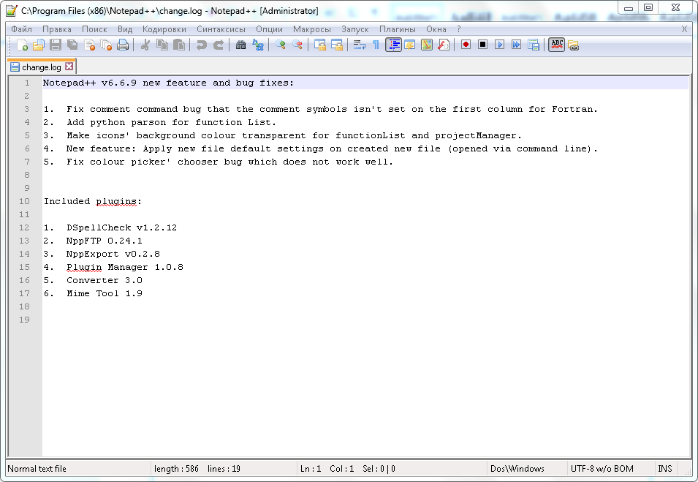
Task: Click 'UTF-8 w/o BOM' encoding field
Action: (x=602, y=469)
